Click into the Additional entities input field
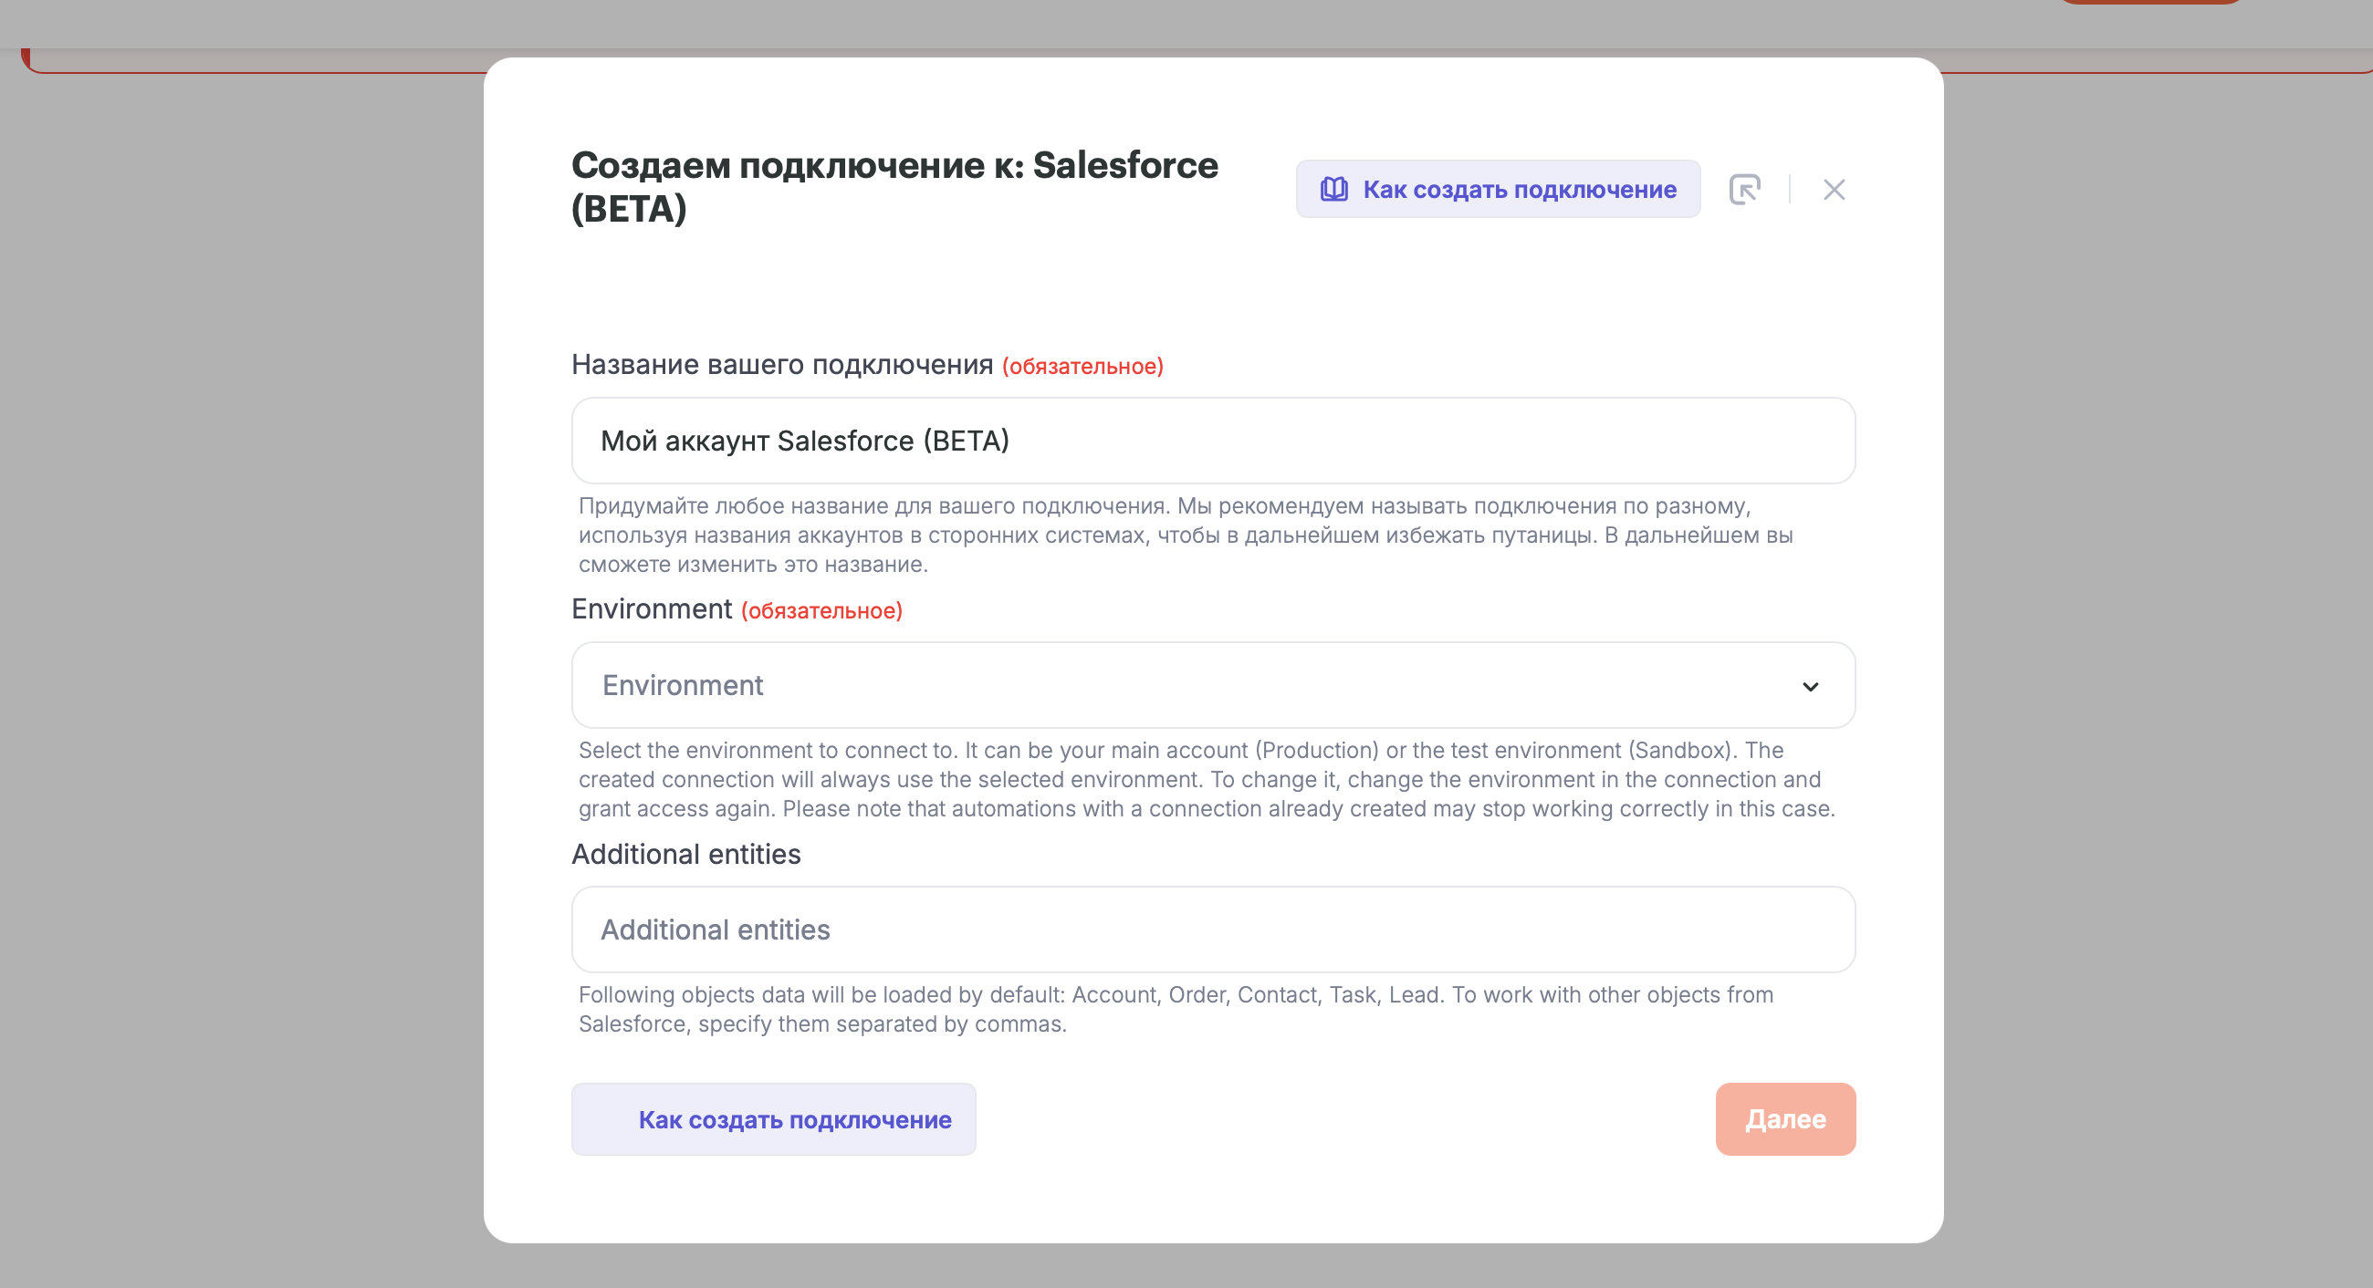This screenshot has width=2373, height=1288. pyautogui.click(x=1213, y=930)
